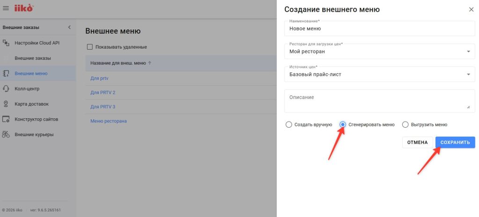Choose the 'Выгрузить меню' radio option

coord(406,125)
